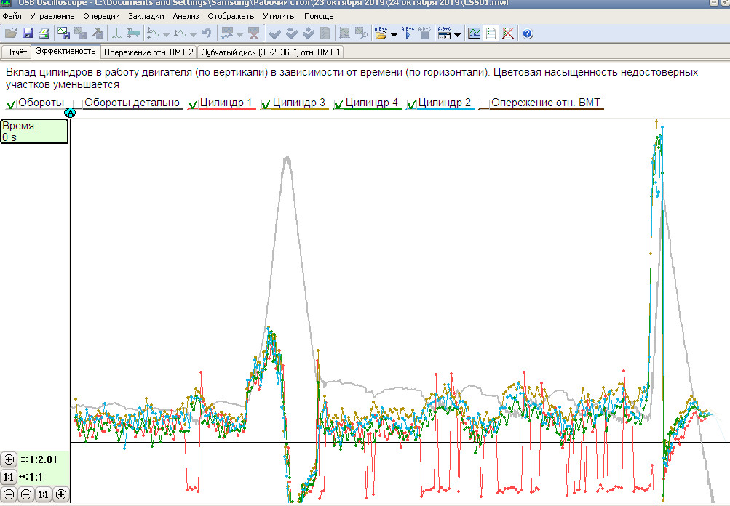Click the blue marker A on the time axis

(71, 113)
